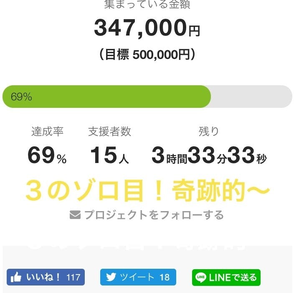Click the green LINE logo icon
304x293 pixels.
click(201, 277)
